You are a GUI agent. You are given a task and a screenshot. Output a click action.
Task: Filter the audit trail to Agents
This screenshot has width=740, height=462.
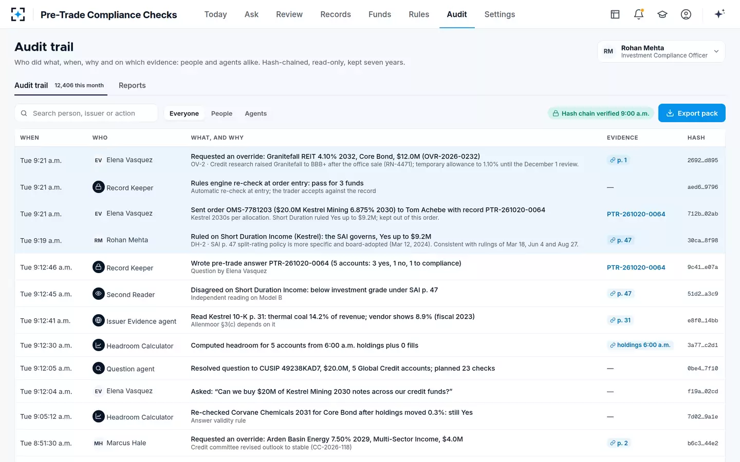(256, 113)
